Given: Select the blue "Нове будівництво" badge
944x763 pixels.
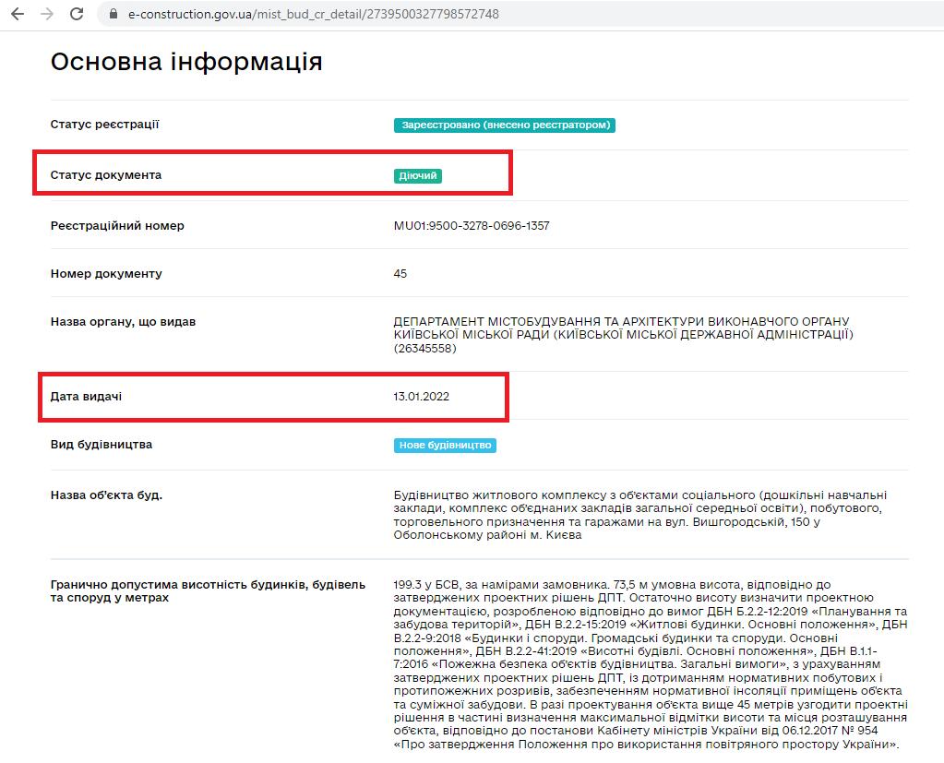Looking at the screenshot, I should [x=445, y=446].
